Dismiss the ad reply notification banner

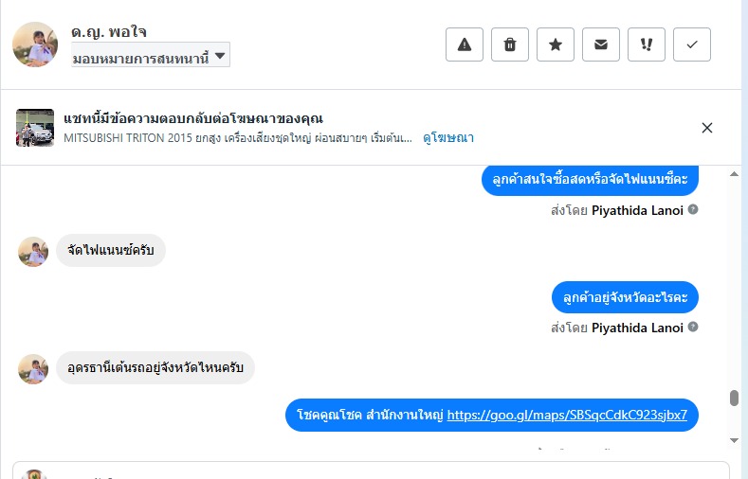pyautogui.click(x=707, y=128)
